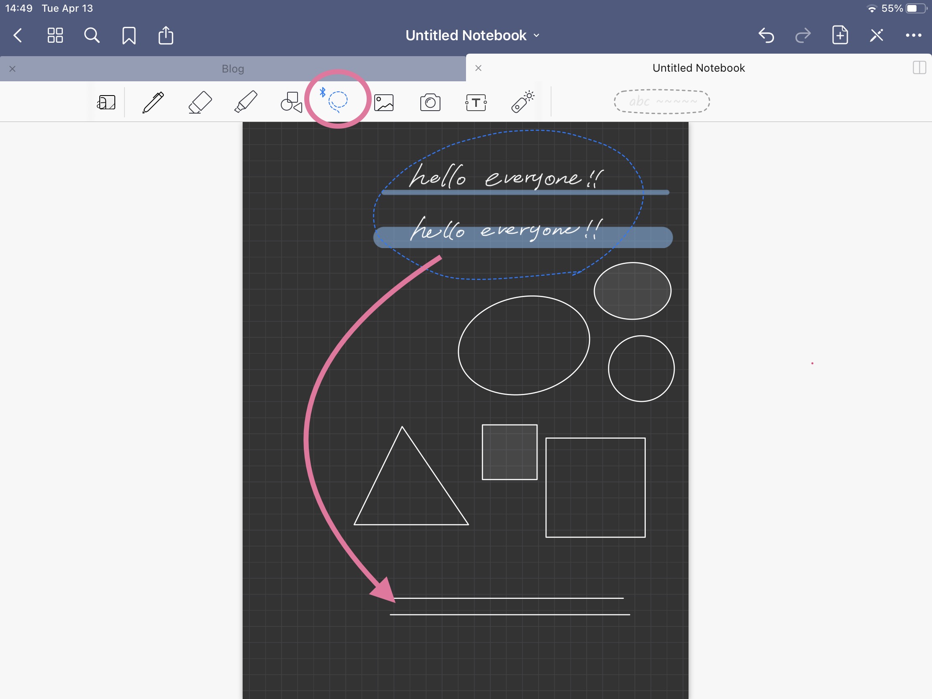Open the Image insert tool
The image size is (932, 699).
tap(384, 102)
